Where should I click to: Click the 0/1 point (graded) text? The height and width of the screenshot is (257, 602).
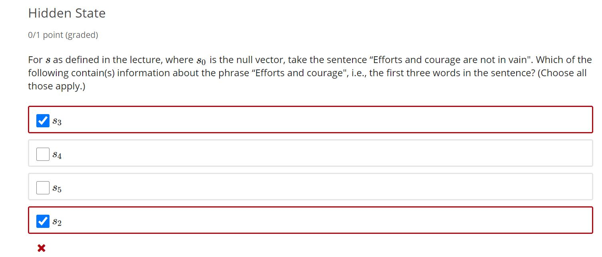(63, 35)
